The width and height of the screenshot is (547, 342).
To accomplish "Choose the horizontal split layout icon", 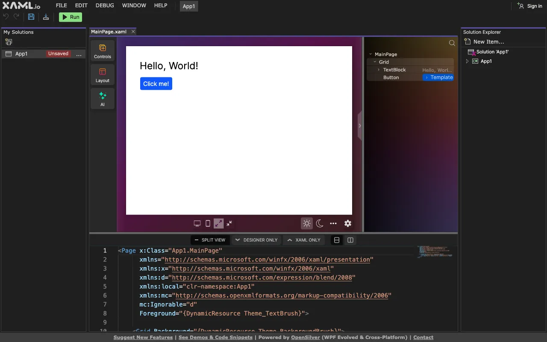I will coord(337,240).
